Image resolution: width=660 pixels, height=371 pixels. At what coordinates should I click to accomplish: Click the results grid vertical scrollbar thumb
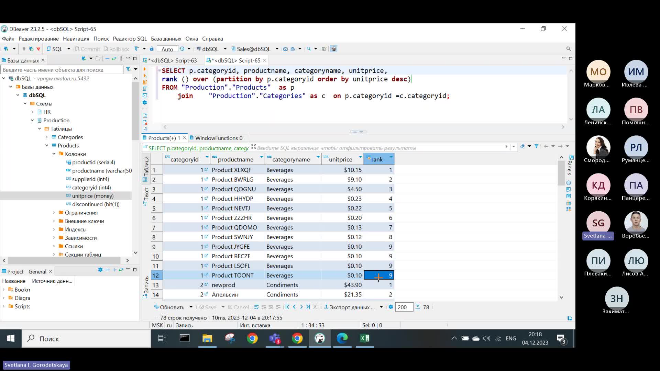[561, 173]
